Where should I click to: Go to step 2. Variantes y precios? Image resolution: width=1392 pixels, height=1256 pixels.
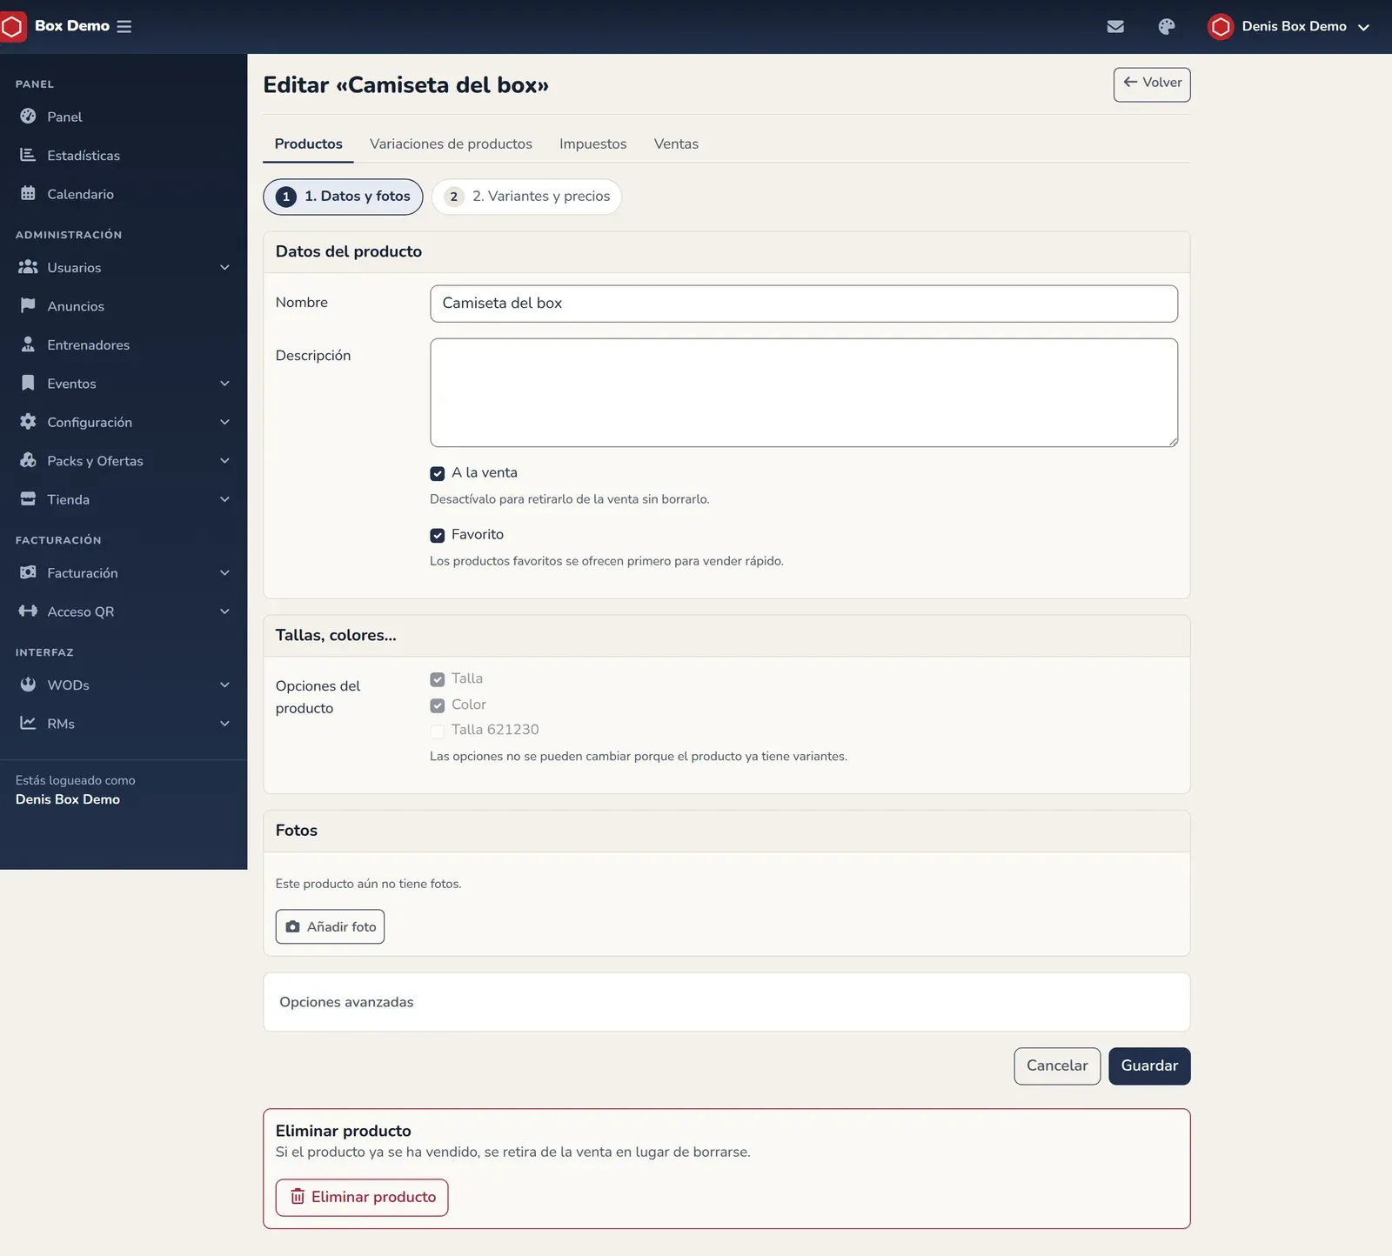pos(526,197)
